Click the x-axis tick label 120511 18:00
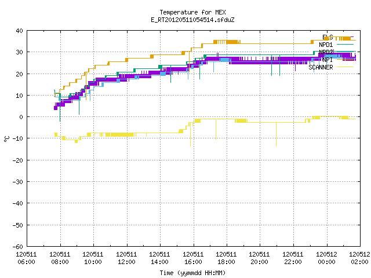371x278 pixels. pyautogui.click(x=227, y=258)
